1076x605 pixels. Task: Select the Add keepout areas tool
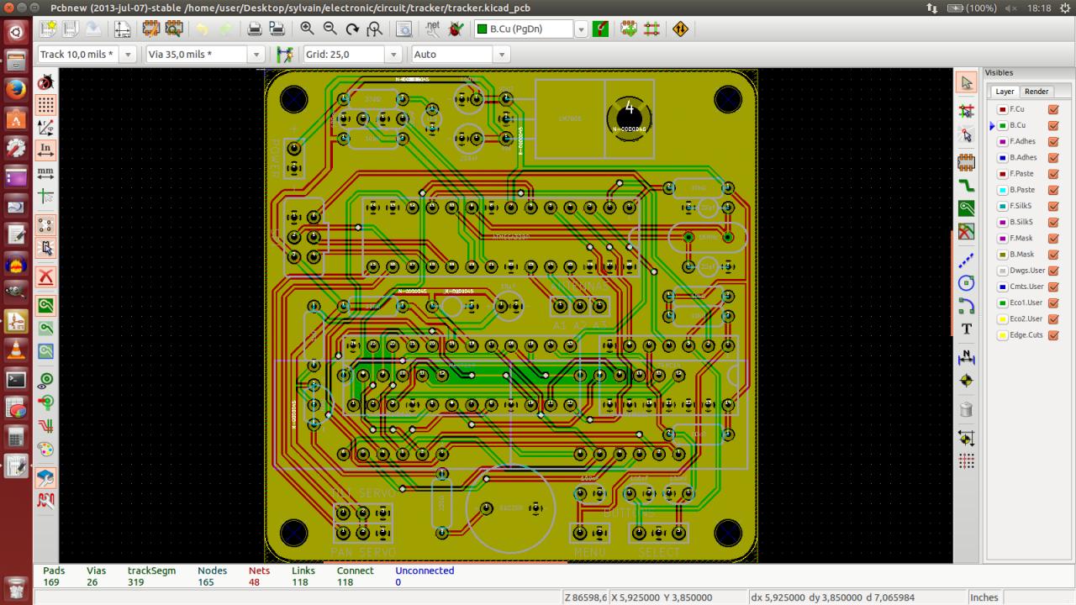tap(967, 231)
